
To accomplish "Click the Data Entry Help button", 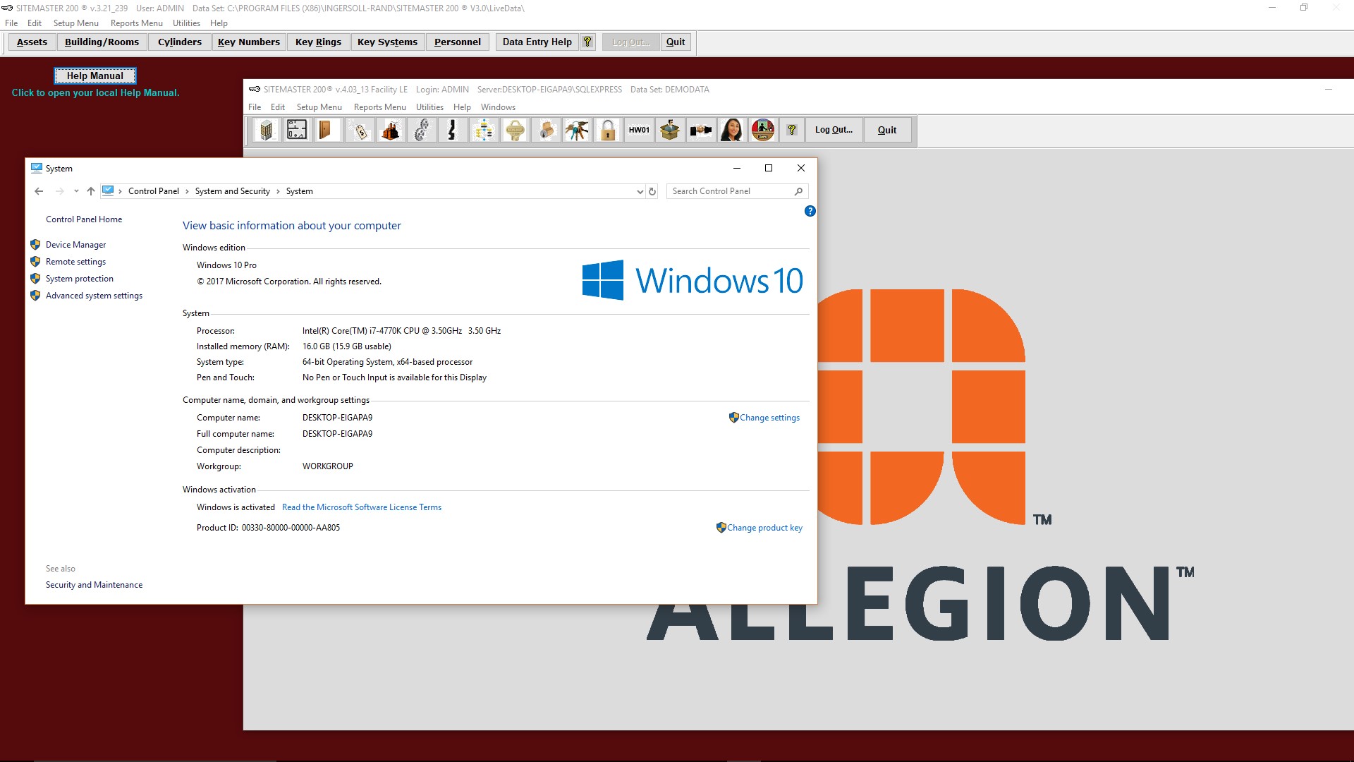I will tap(537, 42).
